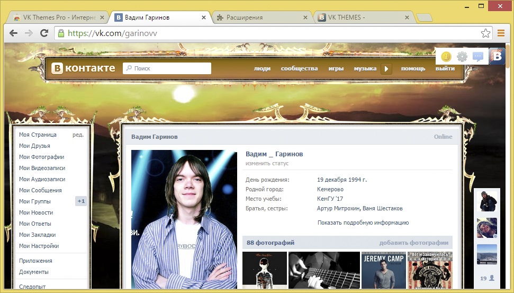Viewport: 514px width, 293px height.
Task: Click the Поиск search field
Action: (167, 68)
